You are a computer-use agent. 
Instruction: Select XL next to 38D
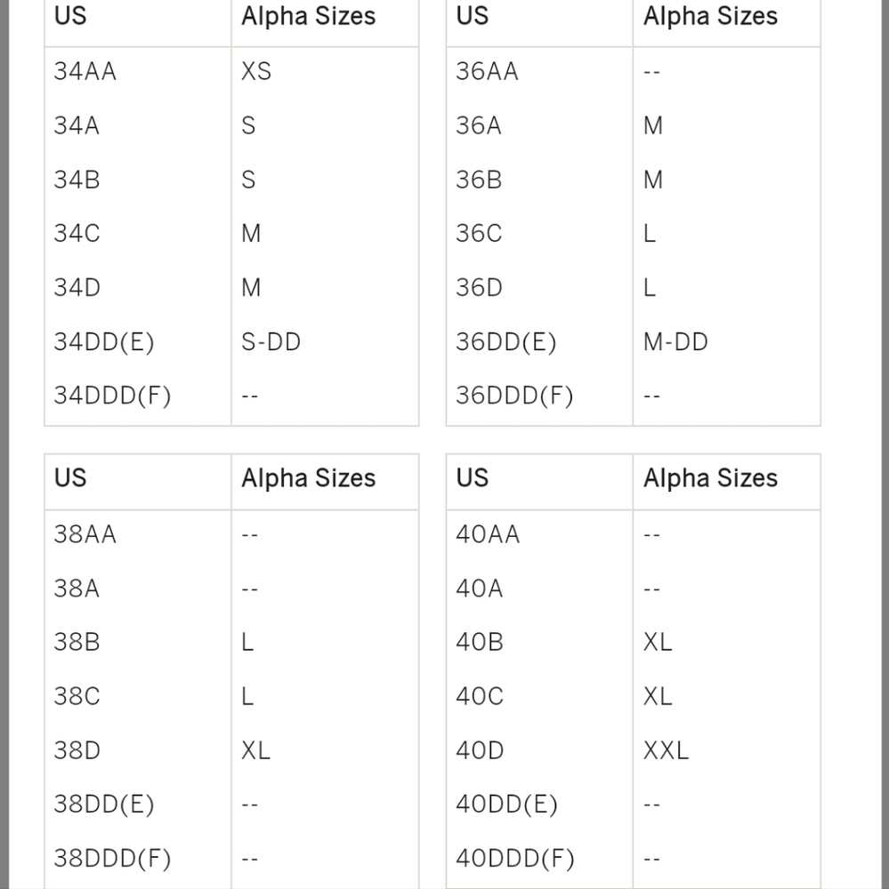(x=255, y=750)
